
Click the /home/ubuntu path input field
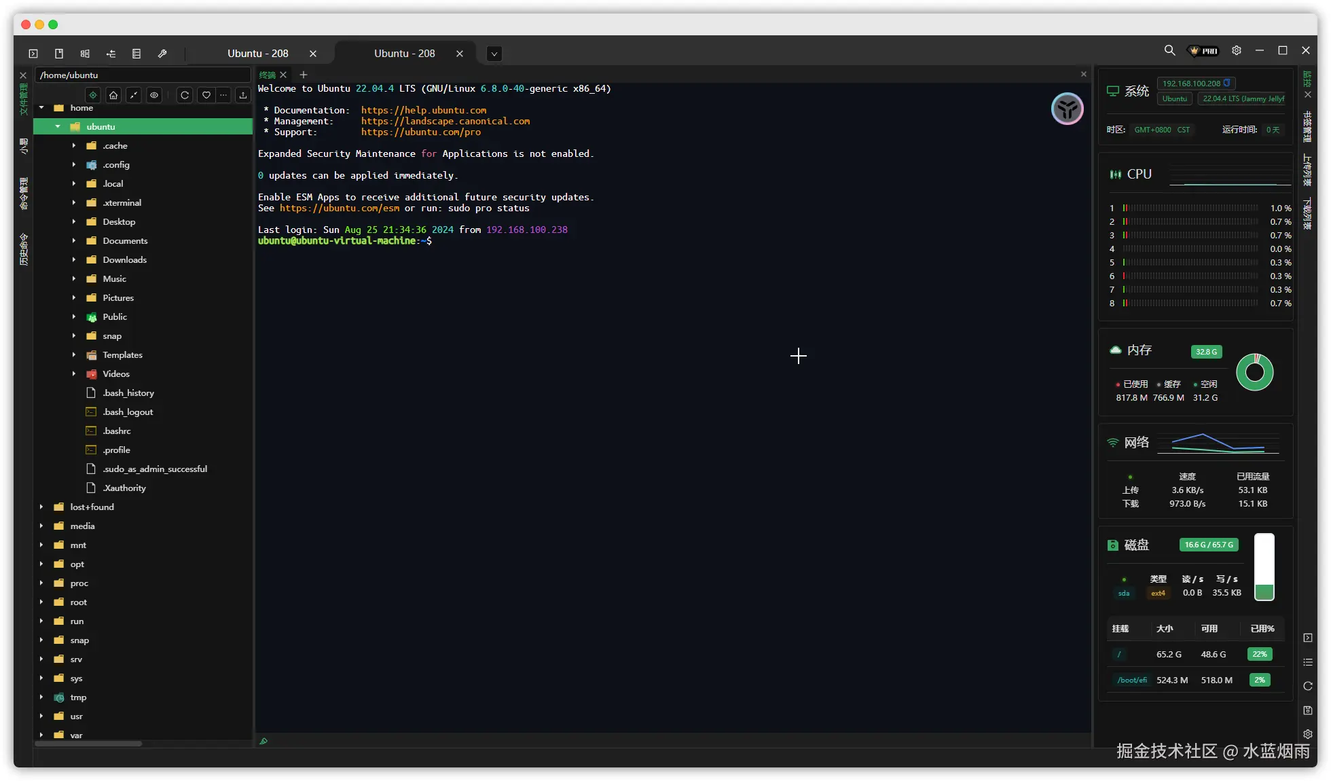(x=143, y=75)
